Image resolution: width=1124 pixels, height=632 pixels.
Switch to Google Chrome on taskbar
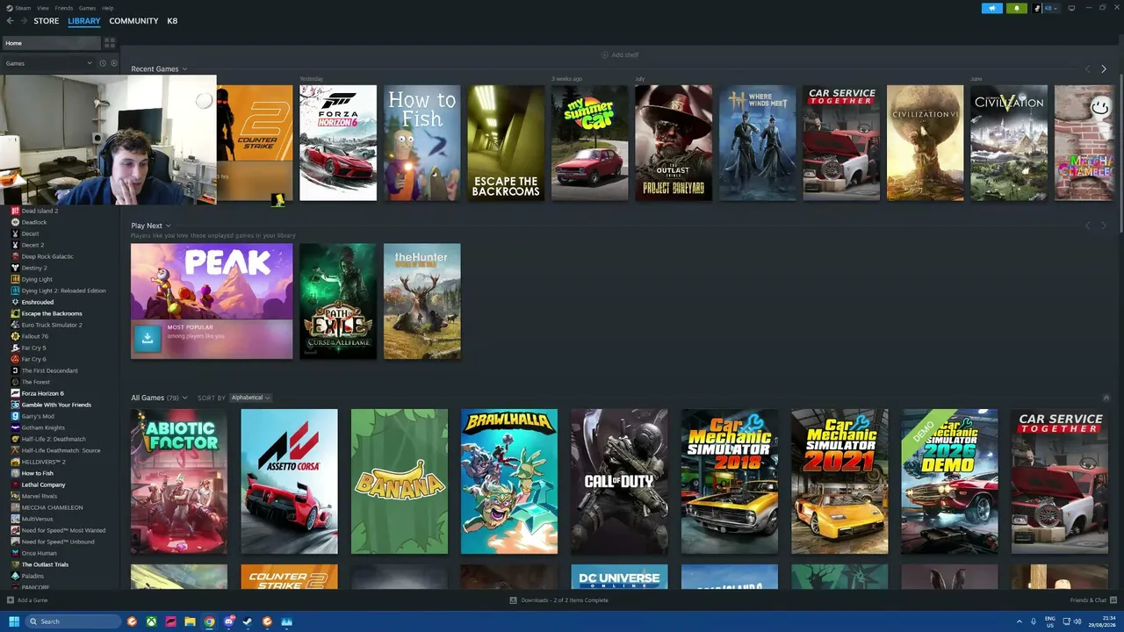[x=209, y=621]
